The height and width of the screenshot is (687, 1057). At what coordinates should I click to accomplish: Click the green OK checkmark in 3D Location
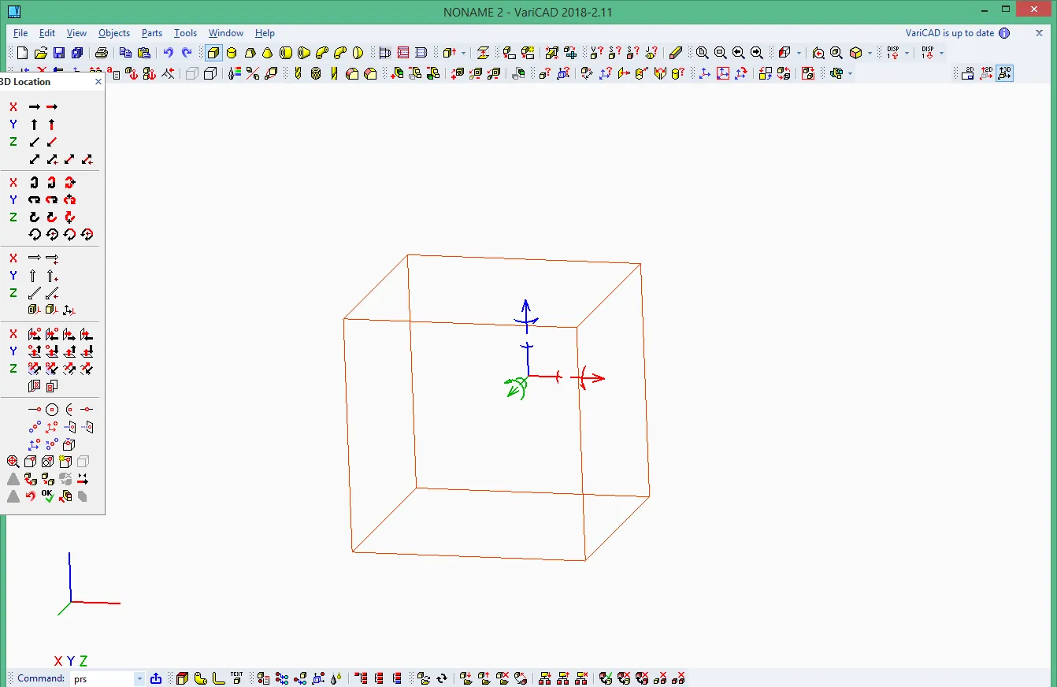(48, 496)
